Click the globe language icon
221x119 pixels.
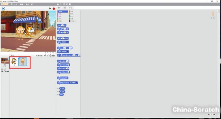[11, 4]
